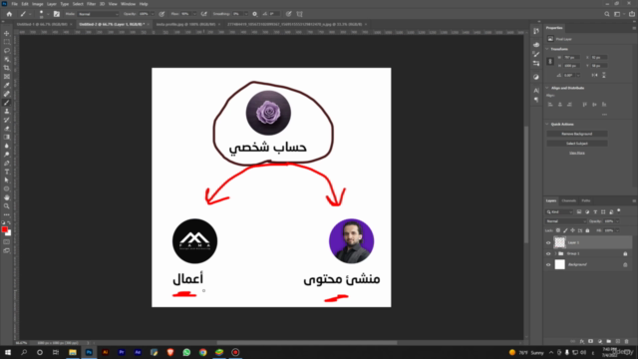Open layer blend mode dropdown

565,221
